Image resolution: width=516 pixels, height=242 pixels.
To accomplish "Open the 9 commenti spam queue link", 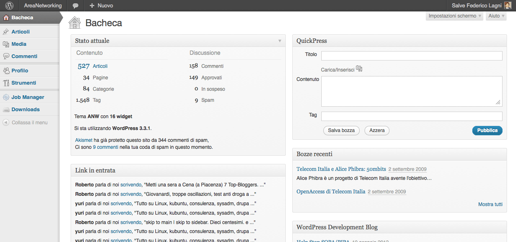I will coord(106,147).
